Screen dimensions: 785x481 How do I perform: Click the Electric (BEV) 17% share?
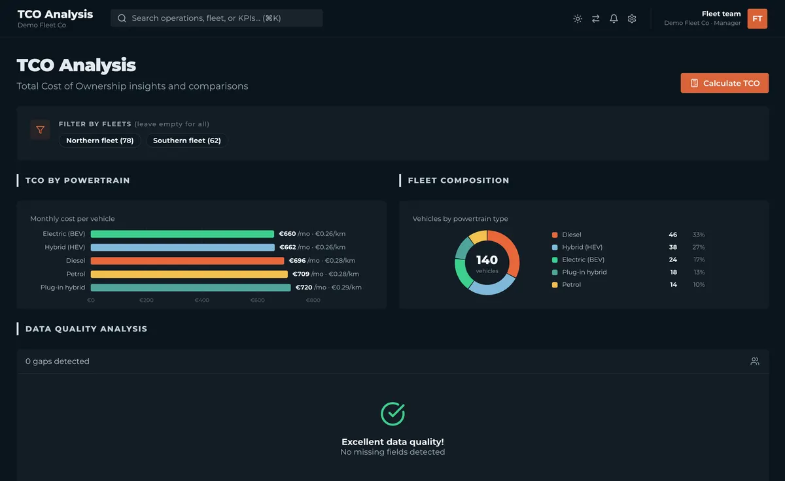[699, 259]
